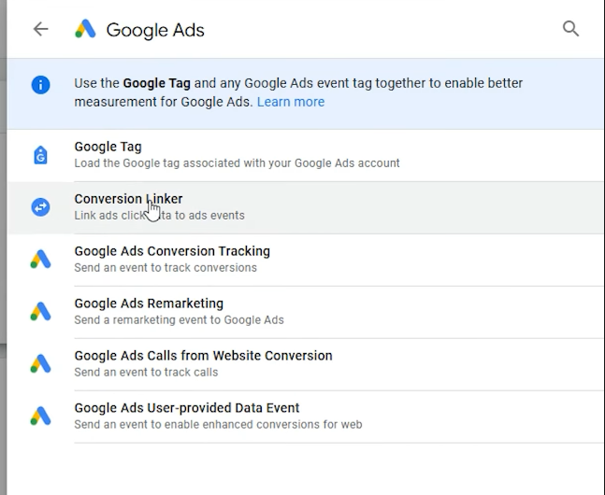This screenshot has height=495, width=605.
Task: Click the Google Ads Remarketing icon
Action: pyautogui.click(x=40, y=312)
